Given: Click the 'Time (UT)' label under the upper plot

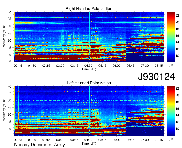Looking at the screenshot, I should click(89, 69).
